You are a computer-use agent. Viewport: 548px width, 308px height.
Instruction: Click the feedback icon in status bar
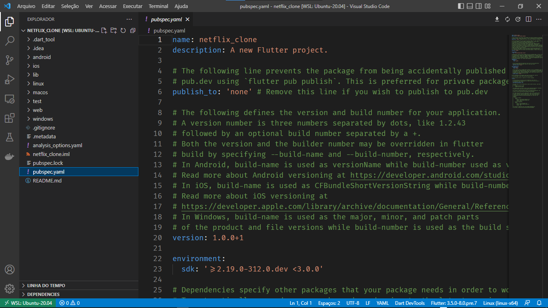pyautogui.click(x=528, y=303)
